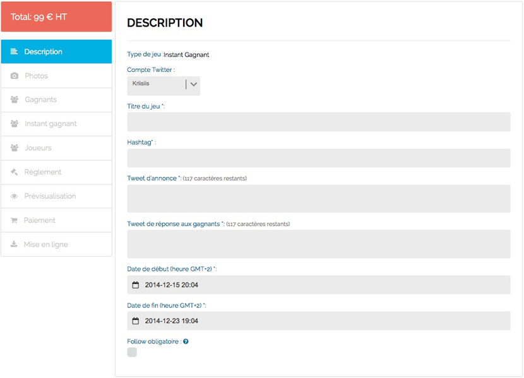
Task: Click the gavel icon beside Règlement
Action: (14, 172)
